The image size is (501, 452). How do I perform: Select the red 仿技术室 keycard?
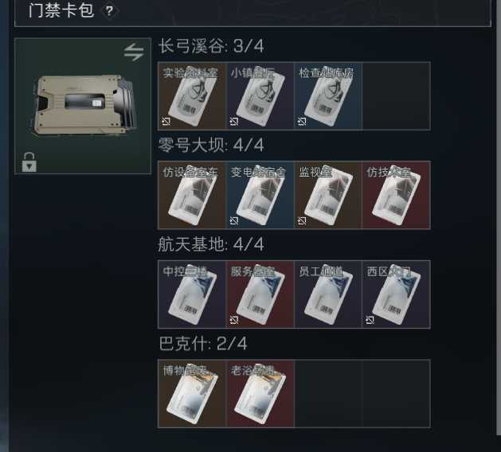coord(396,195)
